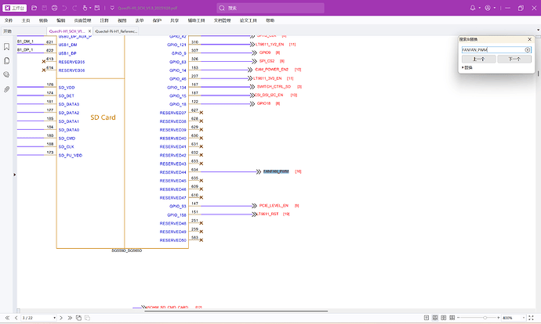Viewport: 541px width, 324px height.
Task: Expand the 替换 replace section
Action: (x=467, y=68)
